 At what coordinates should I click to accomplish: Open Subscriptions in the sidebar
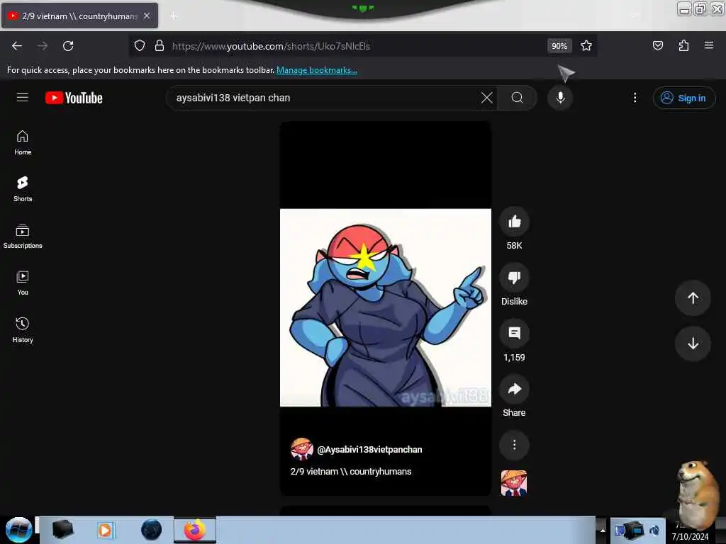click(x=22, y=236)
